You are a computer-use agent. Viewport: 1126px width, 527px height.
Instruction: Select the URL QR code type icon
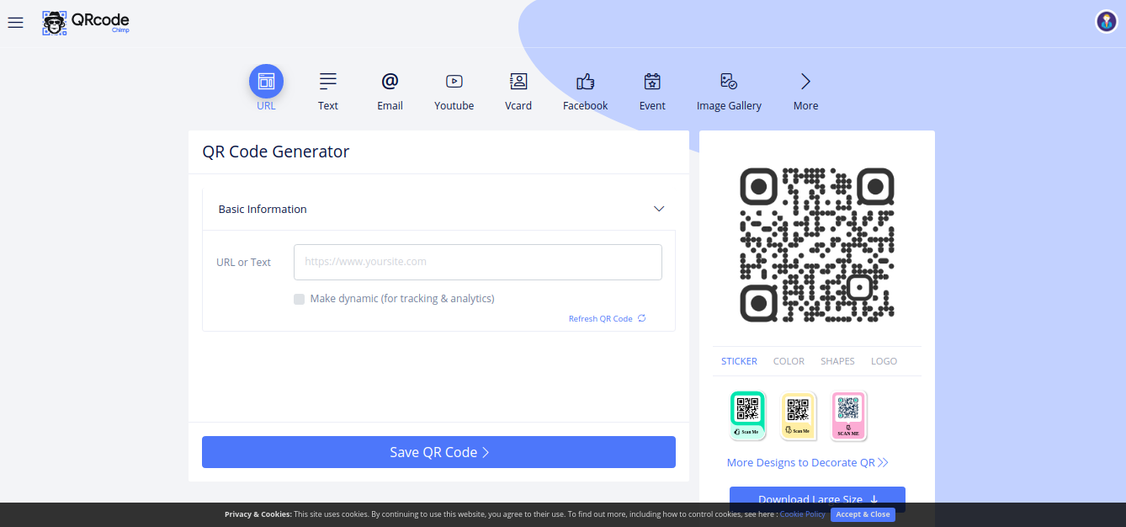266,82
